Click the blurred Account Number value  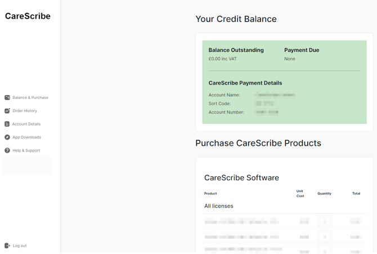pyautogui.click(x=266, y=112)
